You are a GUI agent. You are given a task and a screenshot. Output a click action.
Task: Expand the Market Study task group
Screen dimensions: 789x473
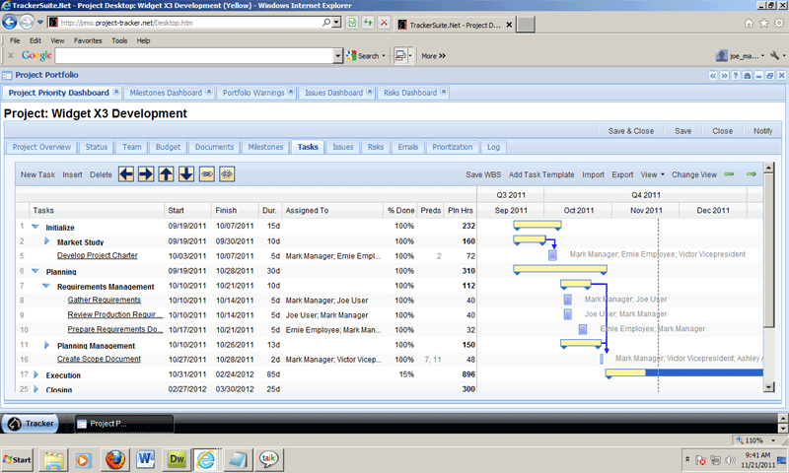coord(46,241)
